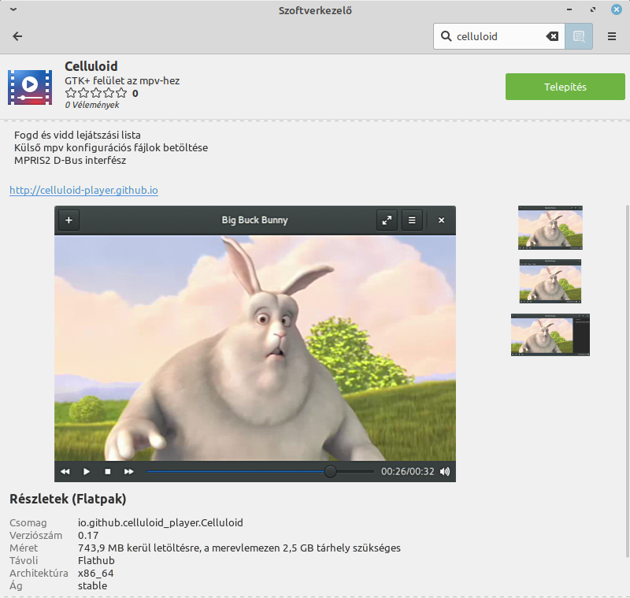Click the large Big Buck Bunny screenshot
The image size is (630, 598).
click(x=255, y=344)
